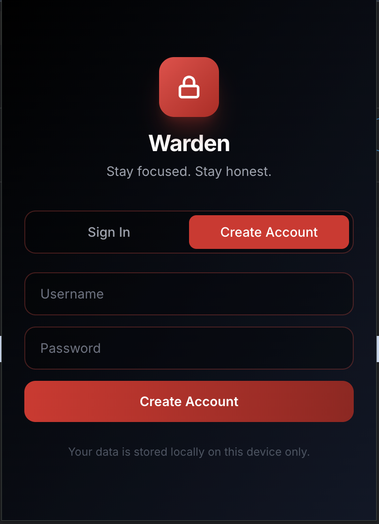Image resolution: width=379 pixels, height=524 pixels.
Task: Click the Warden title heading
Action: (189, 143)
